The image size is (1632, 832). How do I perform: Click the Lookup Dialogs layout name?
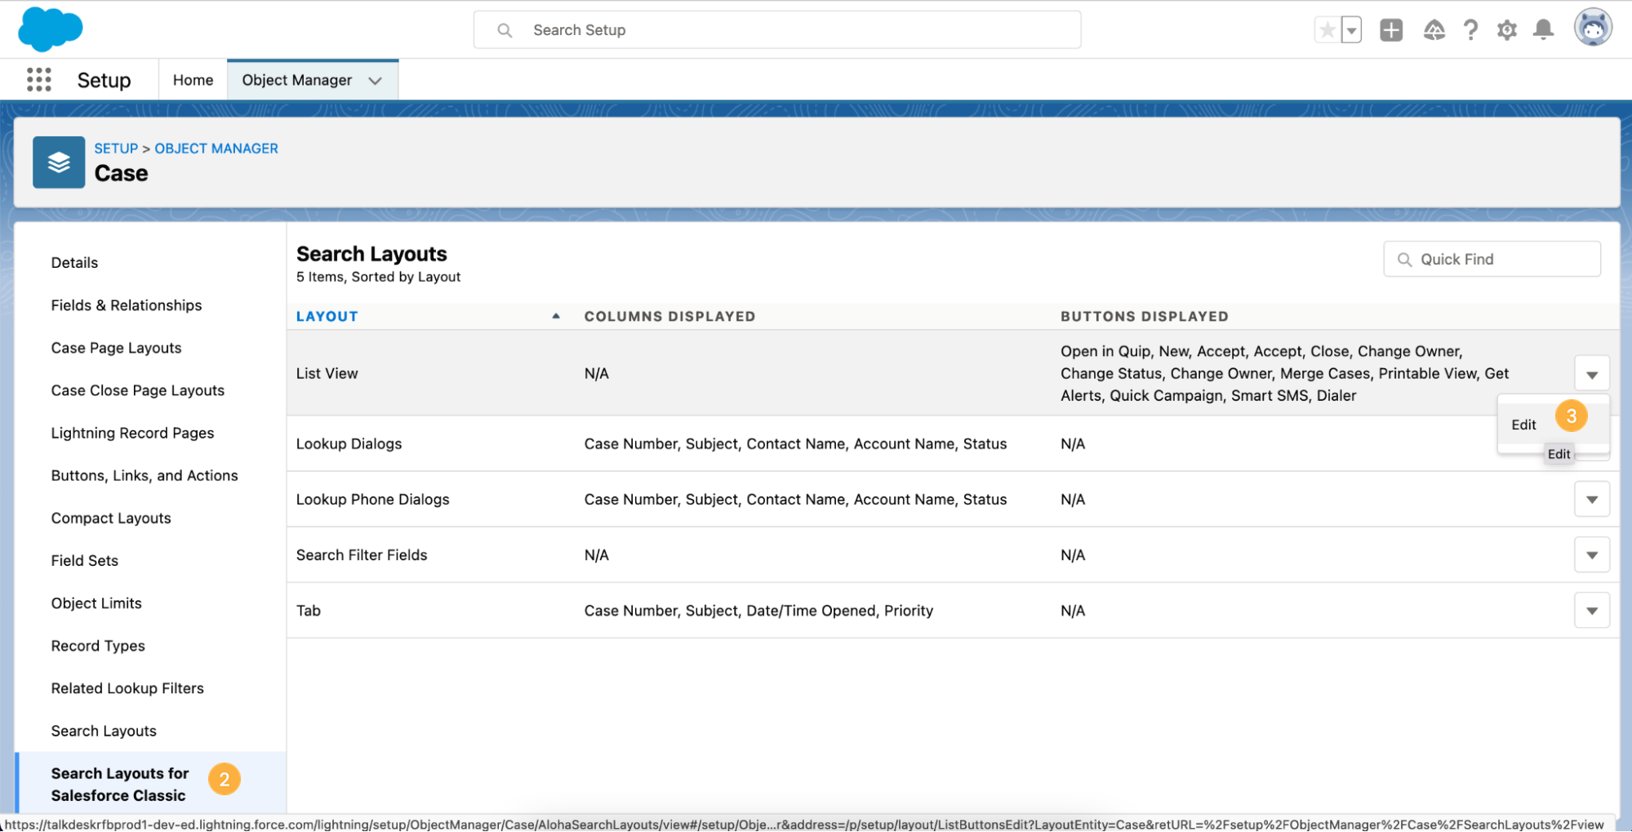click(349, 443)
